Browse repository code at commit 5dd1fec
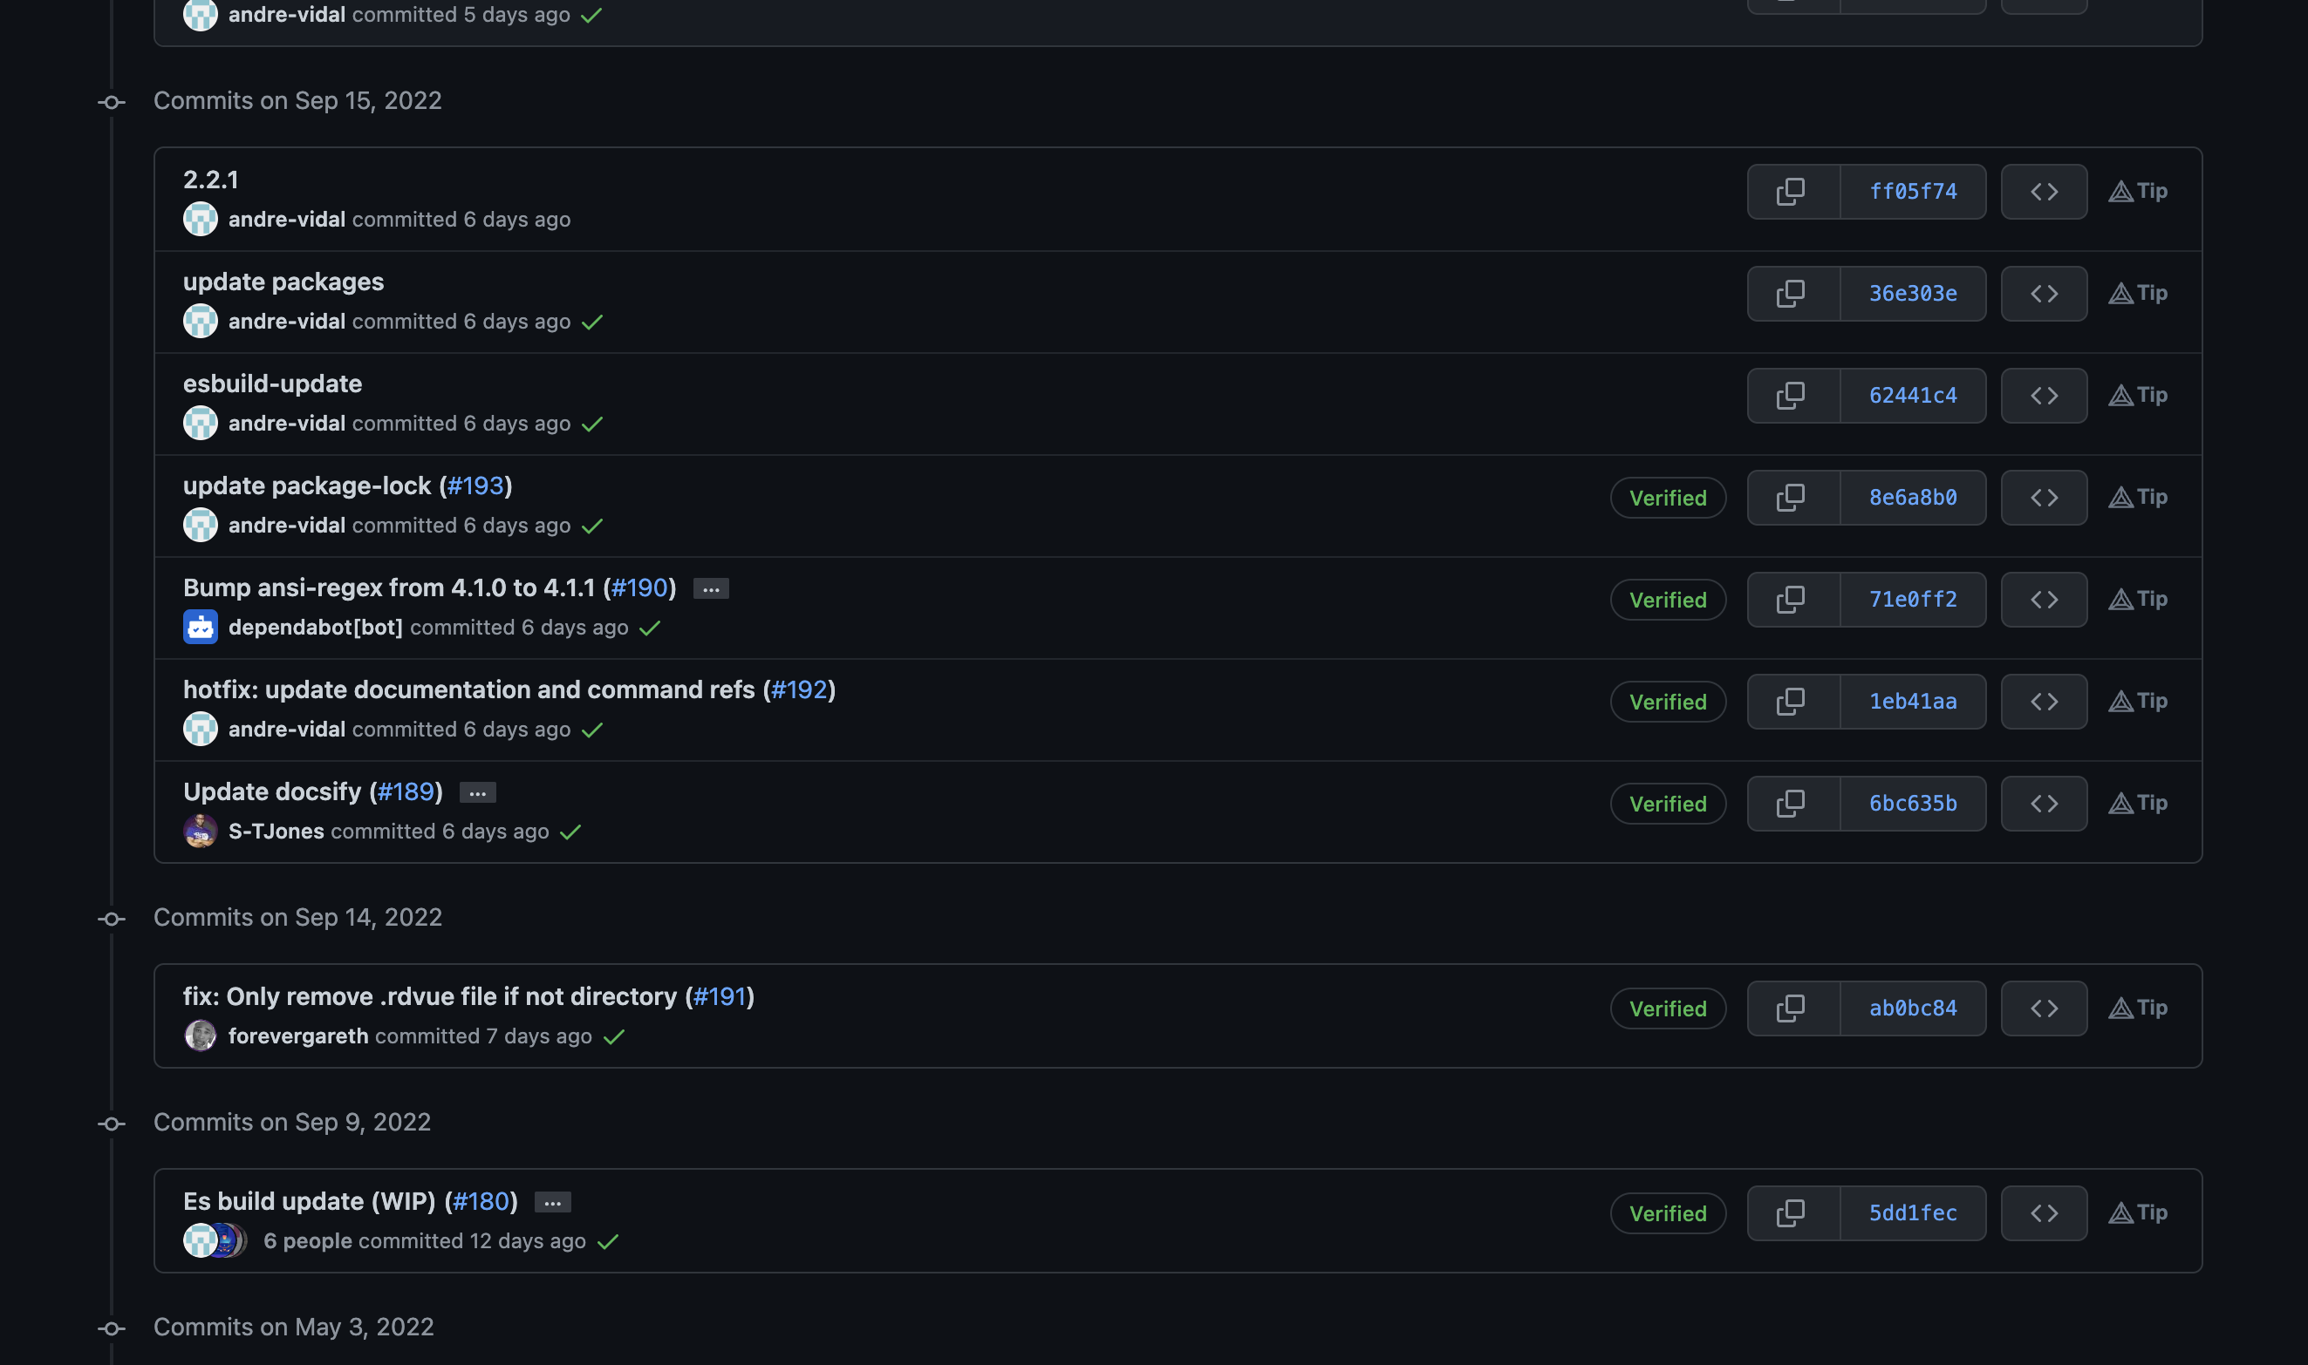The height and width of the screenshot is (1365, 2308). [2043, 1212]
